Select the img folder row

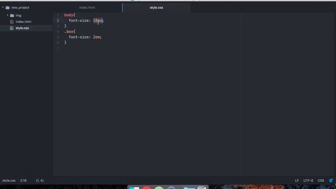pyautogui.click(x=26, y=15)
